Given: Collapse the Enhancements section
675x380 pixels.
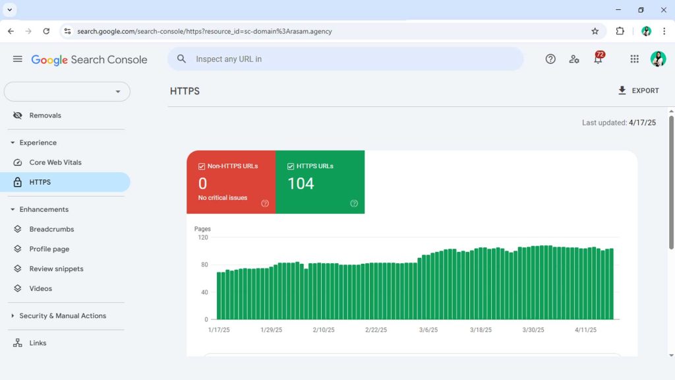Looking at the screenshot, I should click(x=13, y=209).
